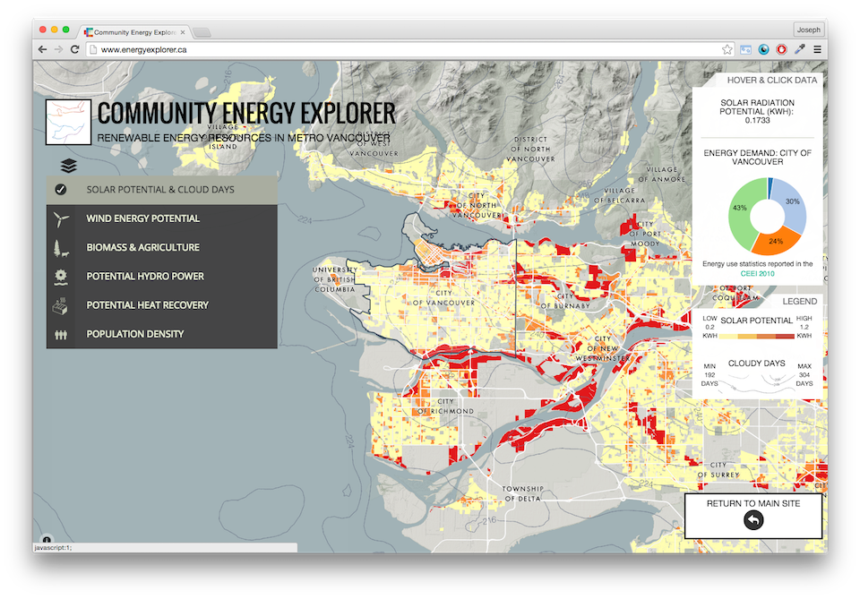Click the red circular extension icon
860x599 pixels.
781,50
